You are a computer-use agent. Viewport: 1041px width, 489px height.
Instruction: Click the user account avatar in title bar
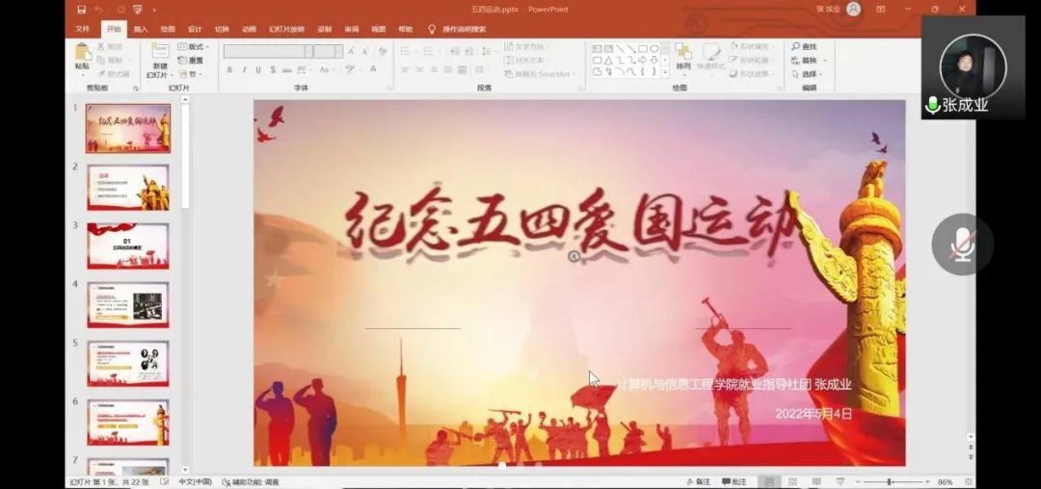coord(853,10)
